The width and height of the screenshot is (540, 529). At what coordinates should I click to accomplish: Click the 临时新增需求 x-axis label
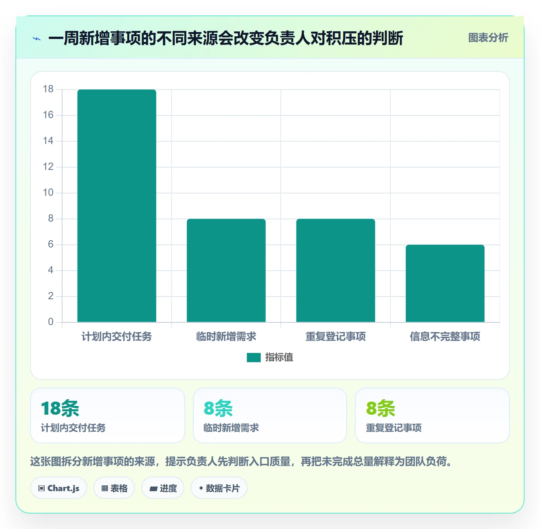pyautogui.click(x=226, y=337)
